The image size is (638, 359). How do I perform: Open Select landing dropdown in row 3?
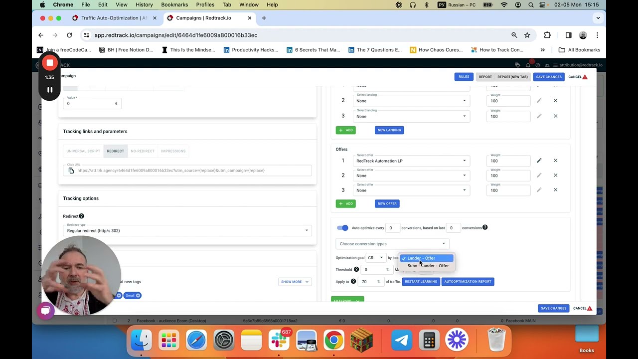[x=411, y=116]
